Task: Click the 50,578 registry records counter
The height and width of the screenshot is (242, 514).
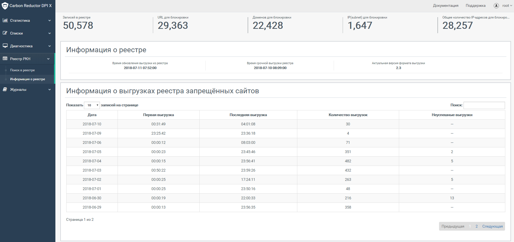Action: pos(78,26)
